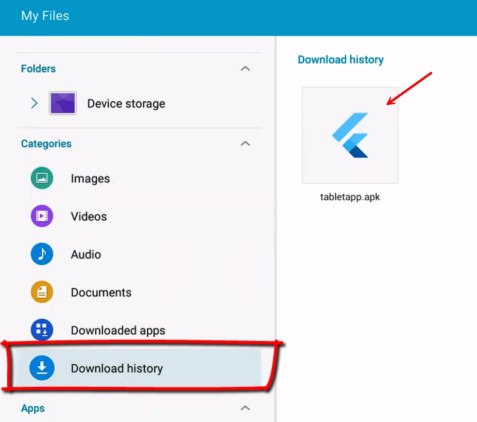Click the My Files title

coord(45,16)
